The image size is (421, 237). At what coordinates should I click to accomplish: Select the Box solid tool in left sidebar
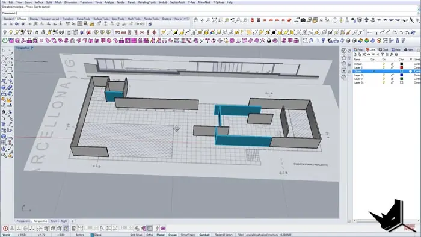4,87
